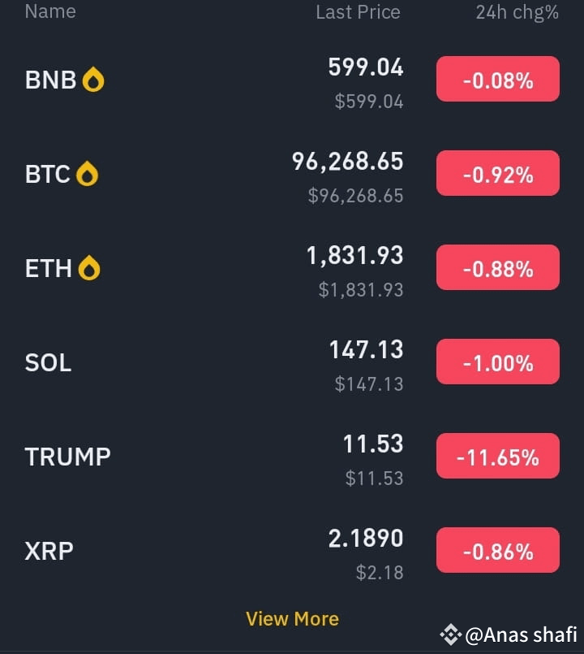This screenshot has height=654, width=584.
Task: Click the flame icon beside BNB
Action: [x=93, y=80]
